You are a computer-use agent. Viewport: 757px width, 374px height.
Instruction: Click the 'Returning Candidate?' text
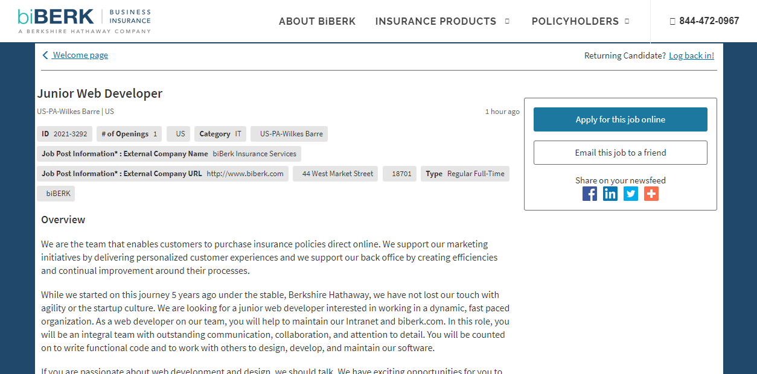[625, 55]
